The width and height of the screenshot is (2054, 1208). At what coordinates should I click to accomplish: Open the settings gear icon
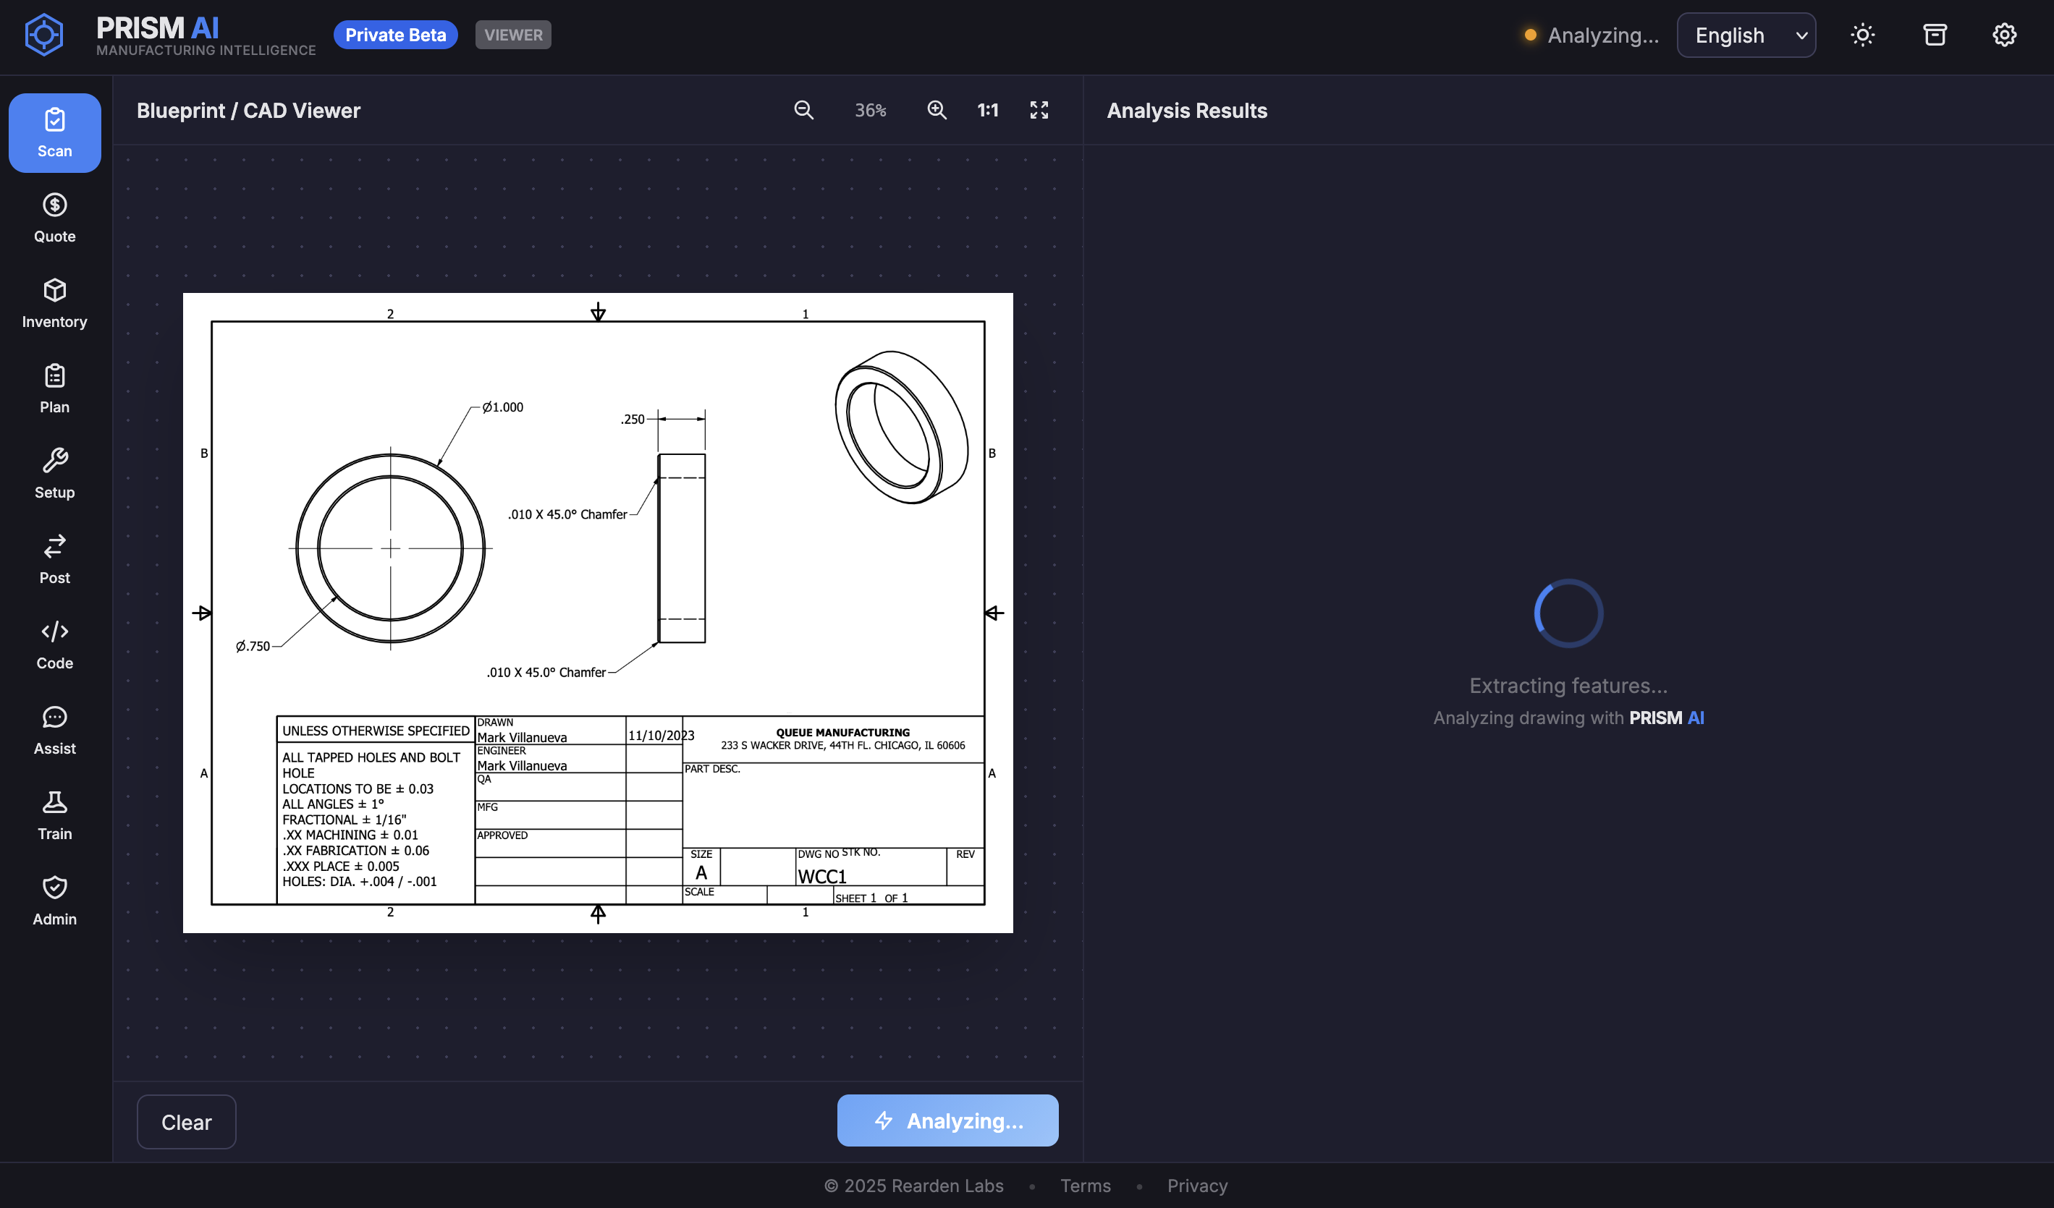2003,35
